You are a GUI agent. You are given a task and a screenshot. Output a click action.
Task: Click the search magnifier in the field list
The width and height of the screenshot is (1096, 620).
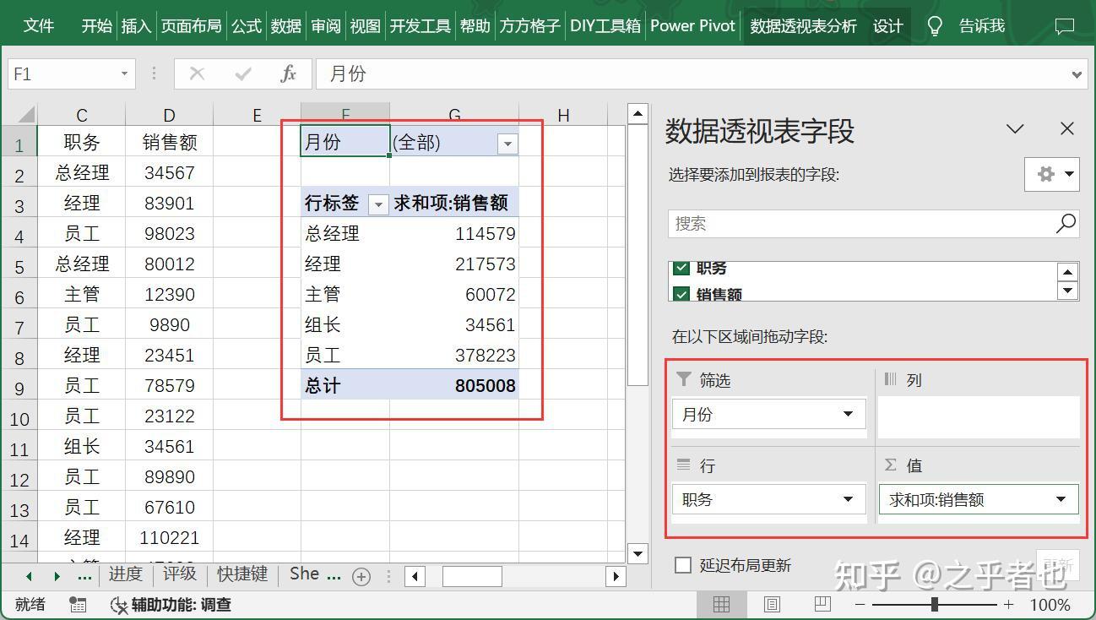(1065, 223)
